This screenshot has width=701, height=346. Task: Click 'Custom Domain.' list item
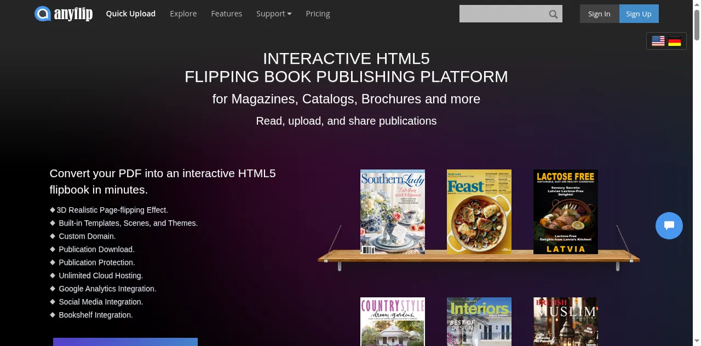click(87, 236)
